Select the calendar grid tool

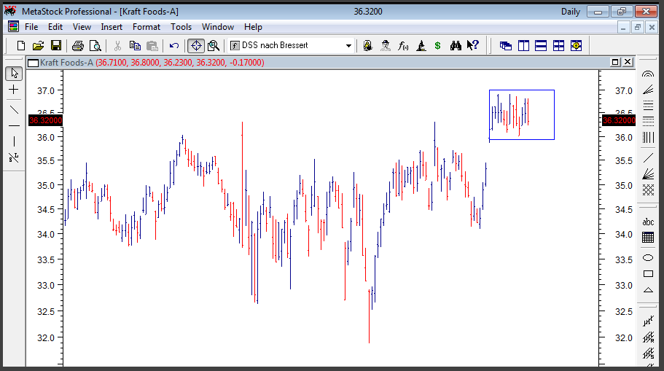[x=648, y=237]
